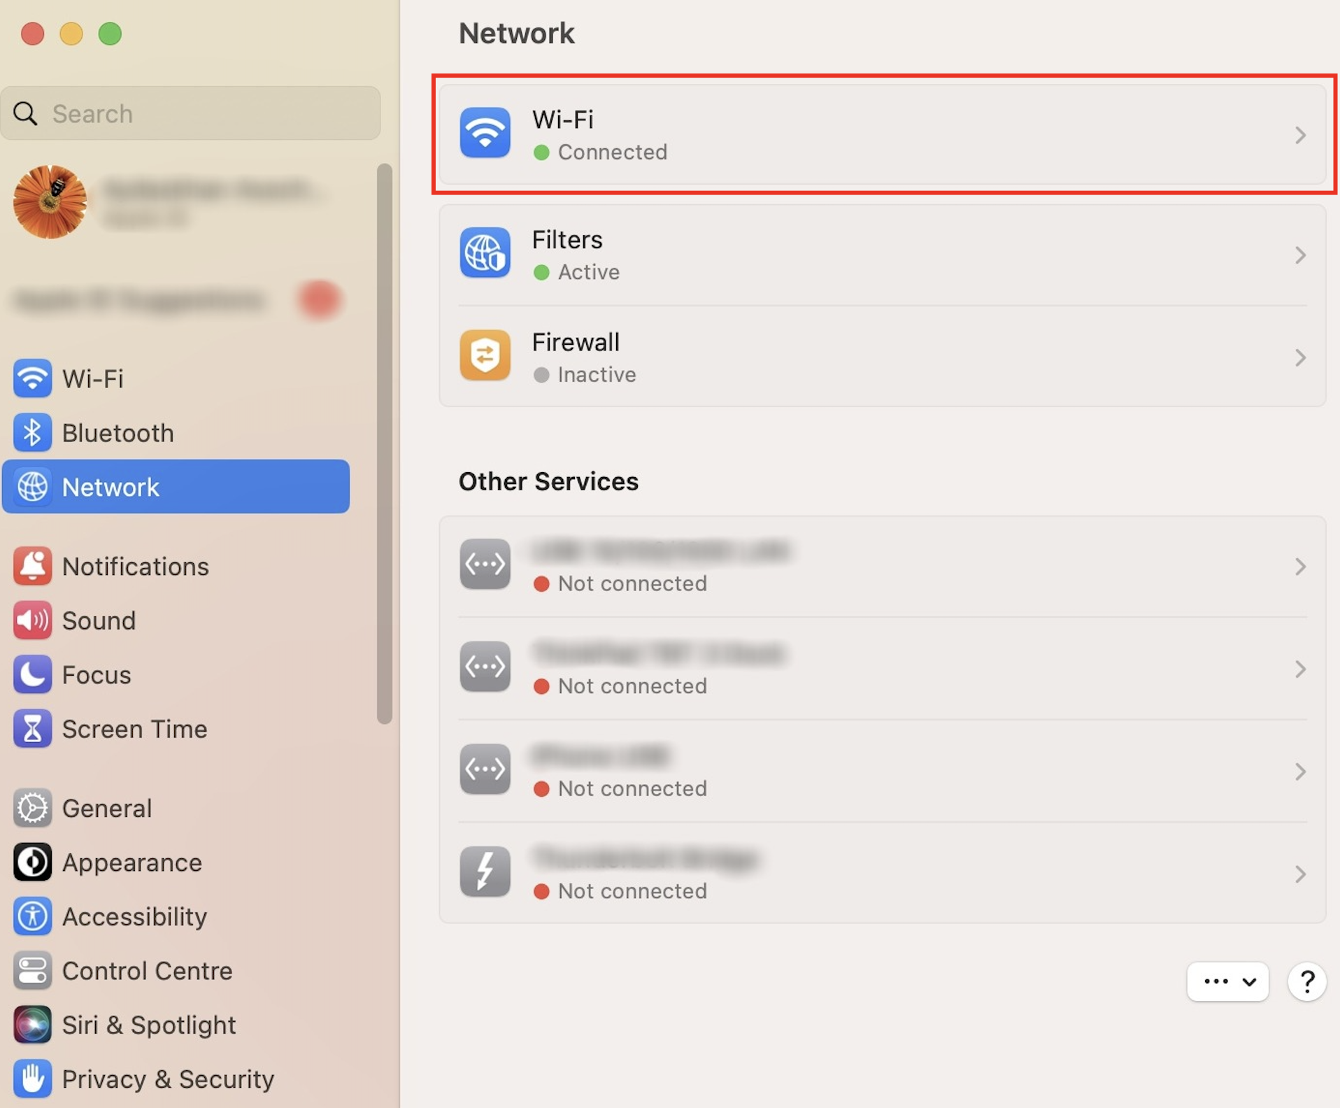Viewport: 1340px width, 1108px height.
Task: Click the Firewall shield icon
Action: click(x=485, y=356)
